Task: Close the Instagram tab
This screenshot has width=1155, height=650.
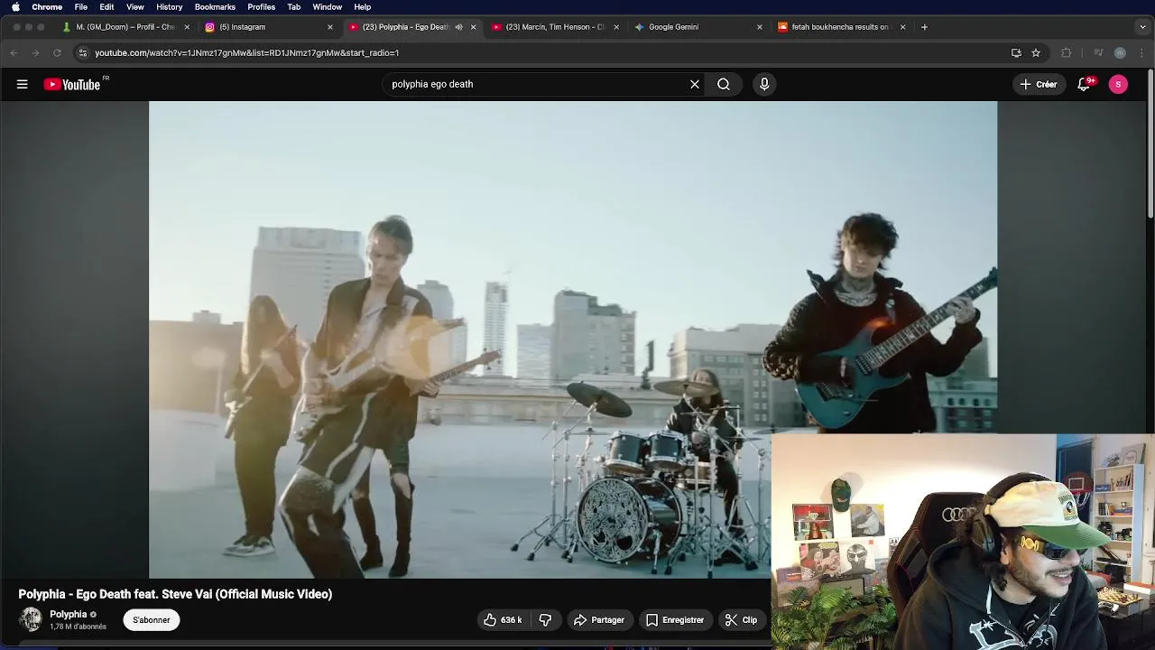Action: pyautogui.click(x=329, y=27)
